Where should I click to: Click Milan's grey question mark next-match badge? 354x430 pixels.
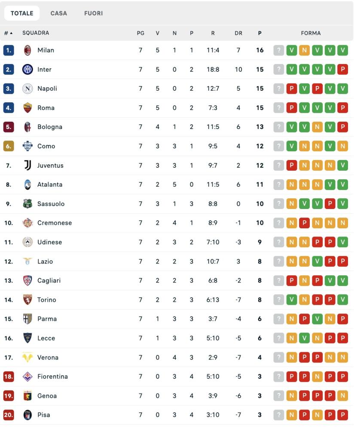coord(279,50)
